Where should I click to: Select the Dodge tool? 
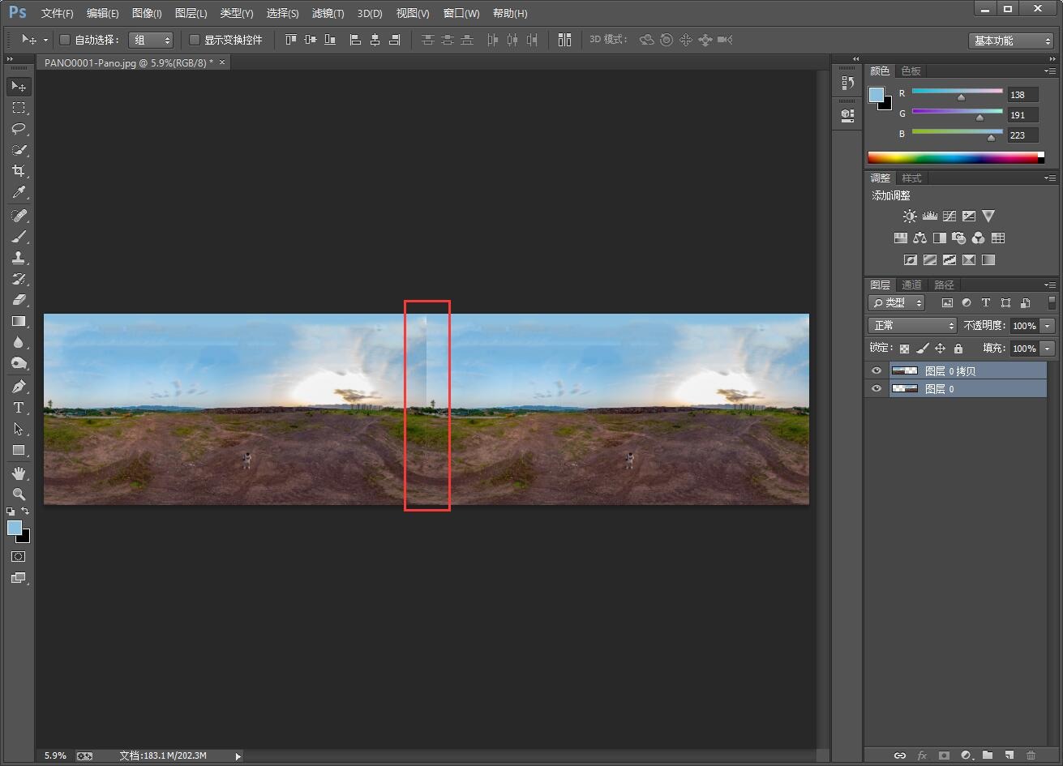point(19,363)
